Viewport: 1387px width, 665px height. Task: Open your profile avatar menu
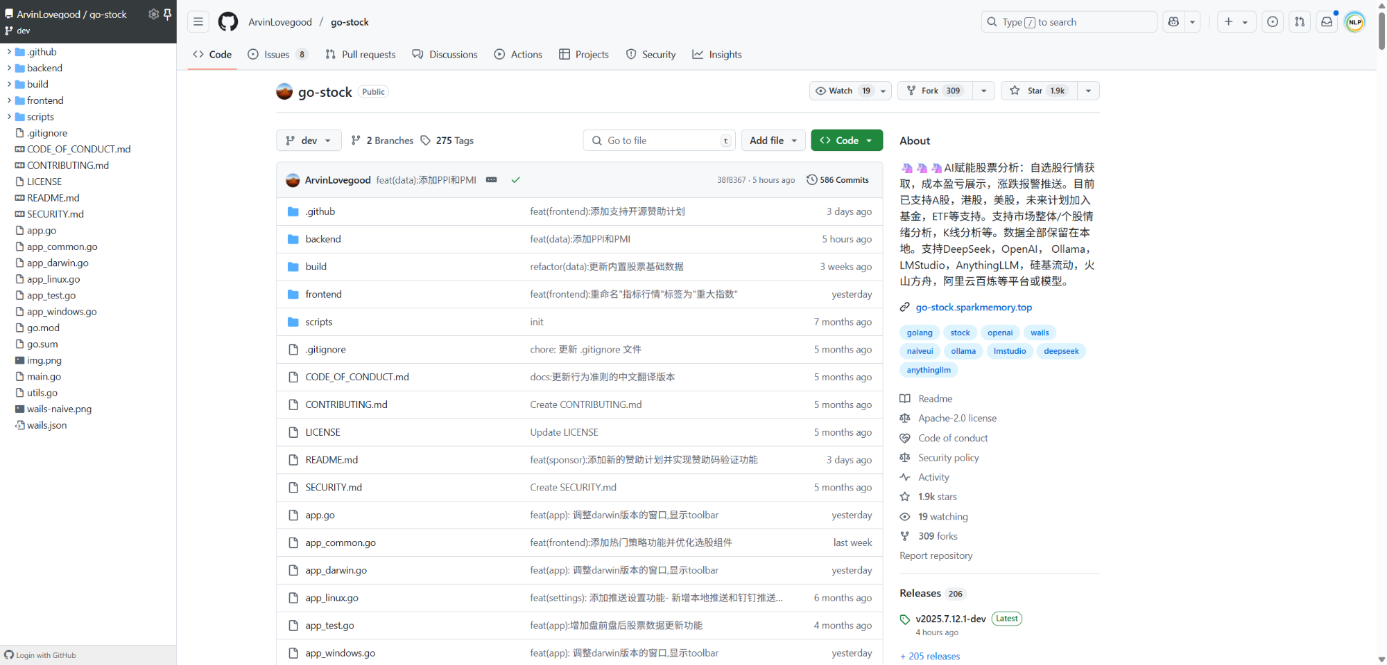(x=1354, y=21)
